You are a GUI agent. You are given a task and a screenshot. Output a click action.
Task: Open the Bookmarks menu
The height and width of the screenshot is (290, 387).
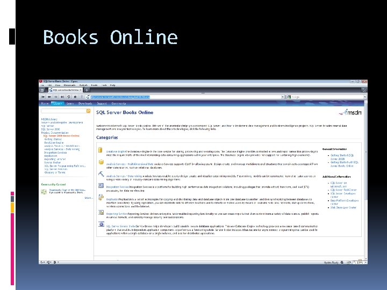click(x=69, y=85)
